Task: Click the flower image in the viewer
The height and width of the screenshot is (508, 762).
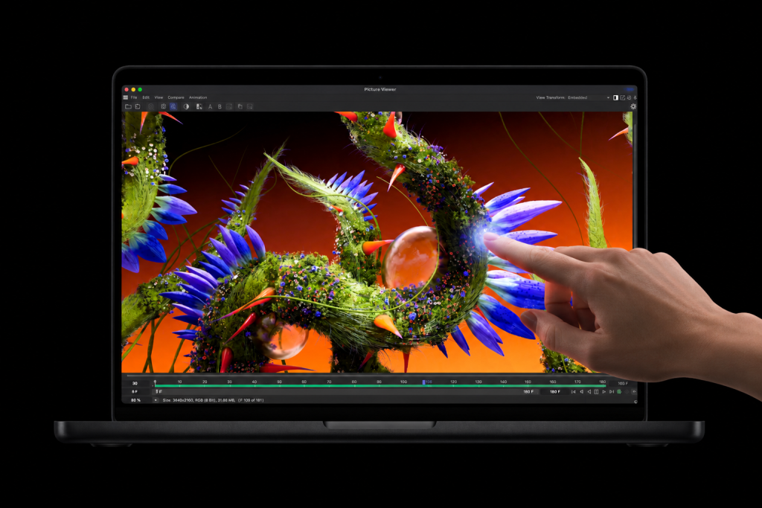Action: [377, 242]
